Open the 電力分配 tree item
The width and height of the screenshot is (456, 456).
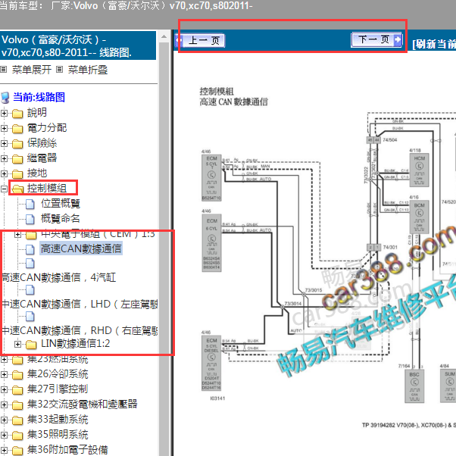click(x=47, y=128)
